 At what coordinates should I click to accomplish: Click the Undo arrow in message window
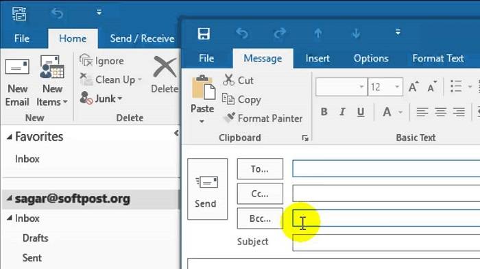click(x=242, y=33)
